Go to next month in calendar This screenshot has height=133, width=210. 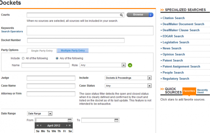pos(67,126)
